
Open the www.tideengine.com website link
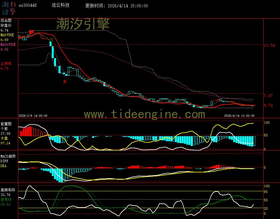(144, 114)
